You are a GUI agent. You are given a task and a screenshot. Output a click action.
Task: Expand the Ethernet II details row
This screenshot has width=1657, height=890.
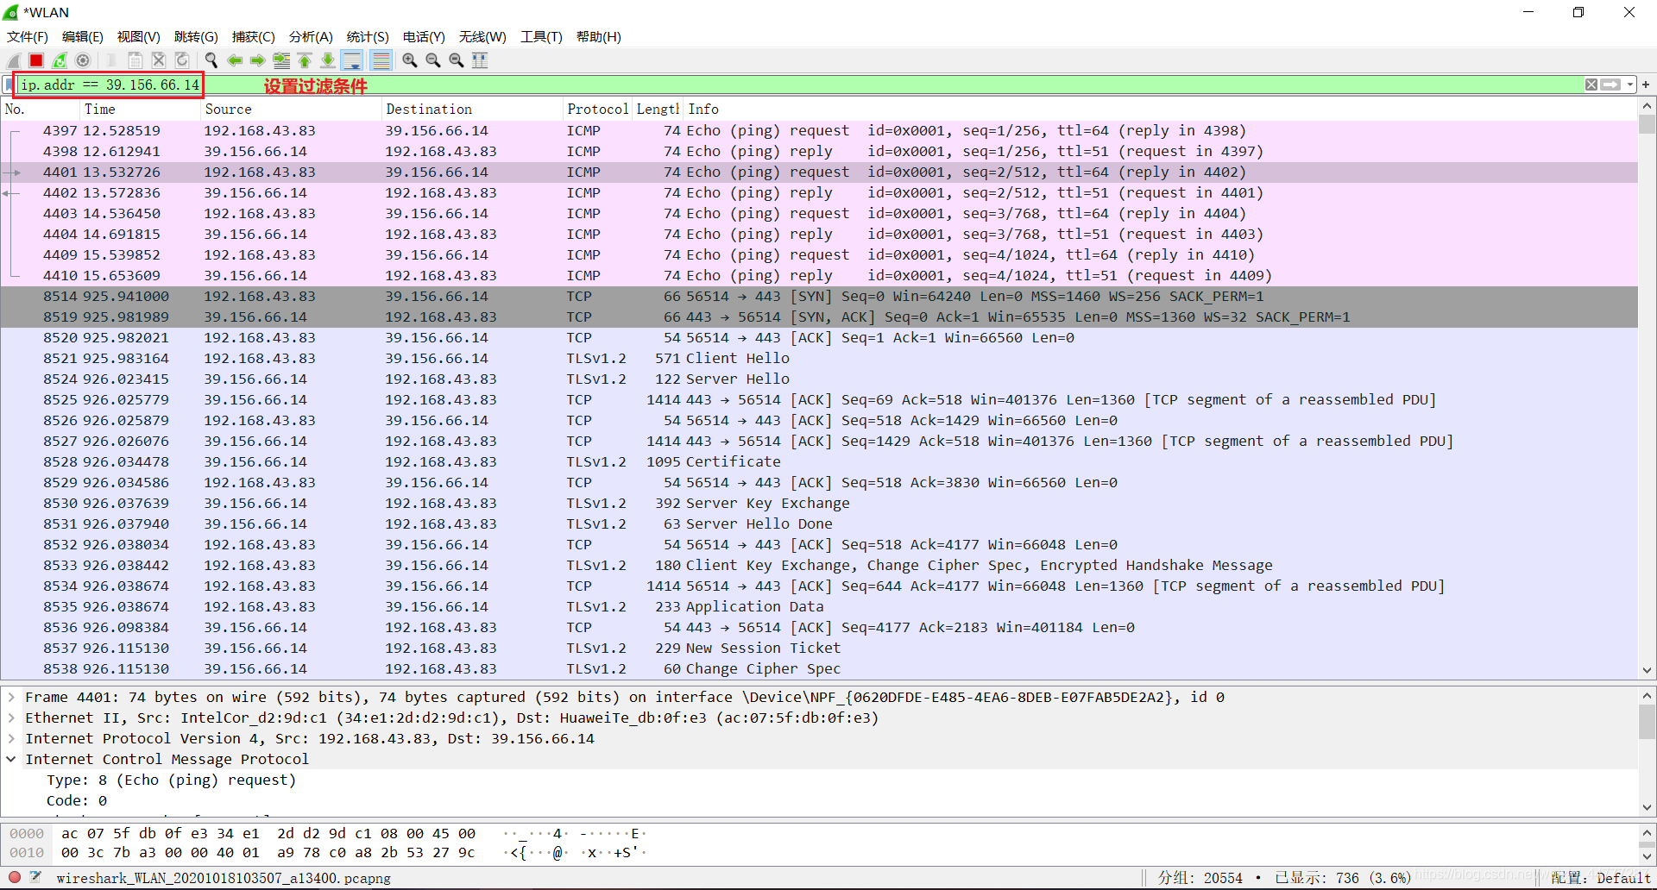pos(11,718)
